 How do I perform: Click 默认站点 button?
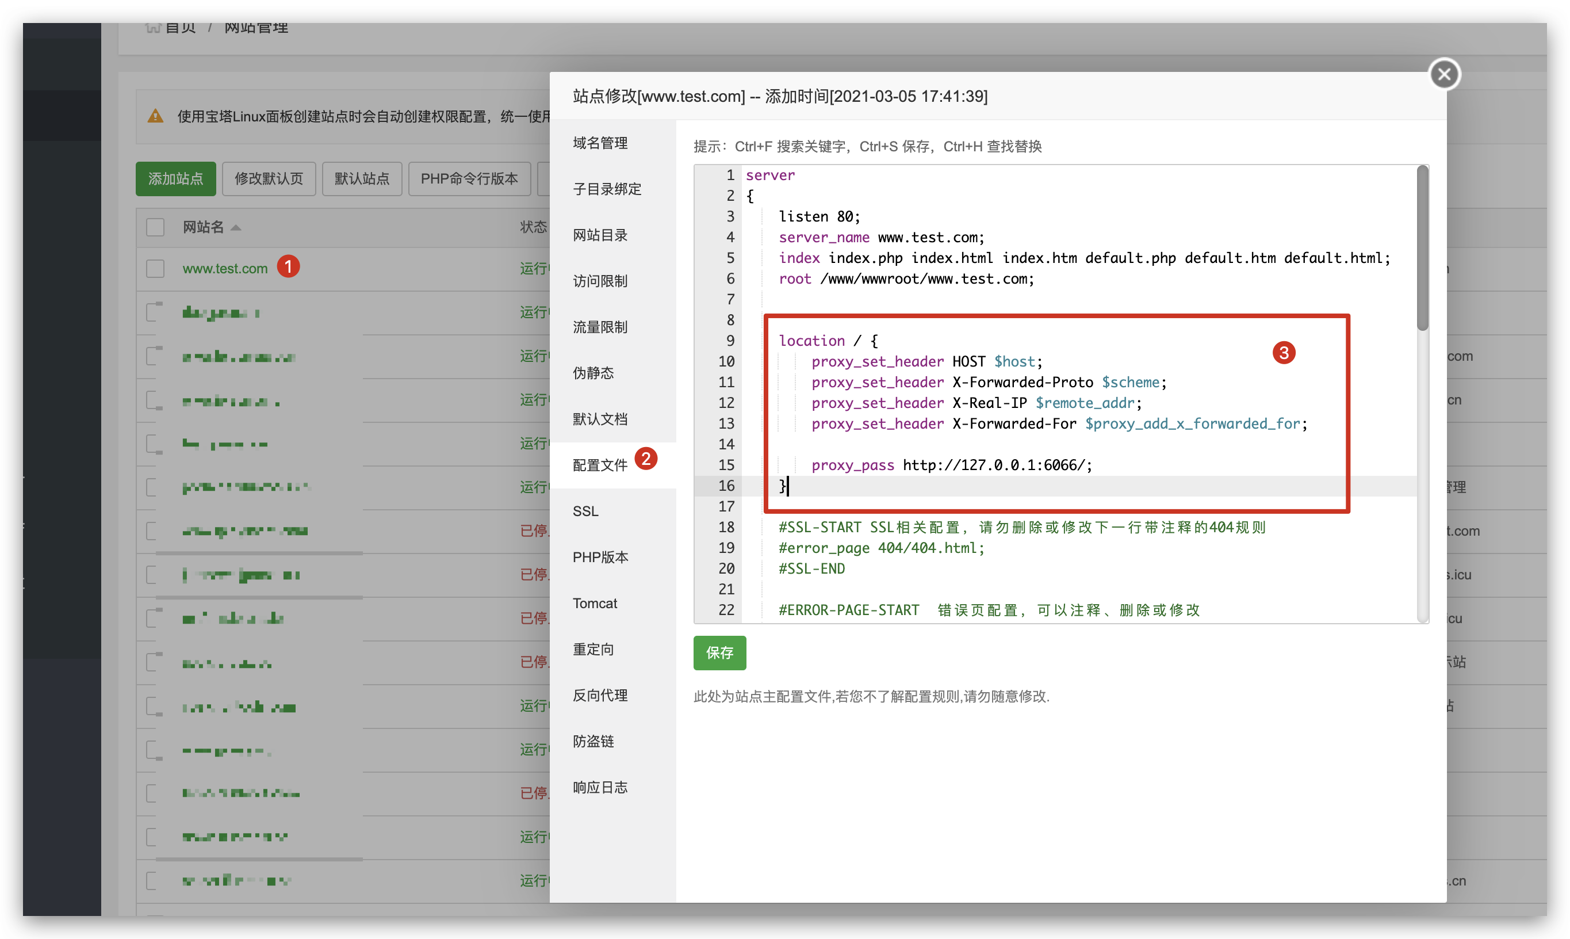362,179
